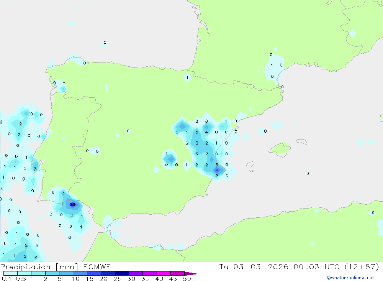Select the 10–15 mm blue legend swatch
Viewport: 383px width, 281px height.
coord(80,273)
